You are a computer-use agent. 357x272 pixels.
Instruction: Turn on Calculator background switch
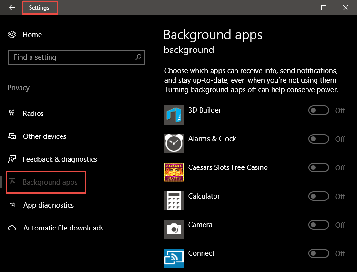pyautogui.click(x=319, y=196)
